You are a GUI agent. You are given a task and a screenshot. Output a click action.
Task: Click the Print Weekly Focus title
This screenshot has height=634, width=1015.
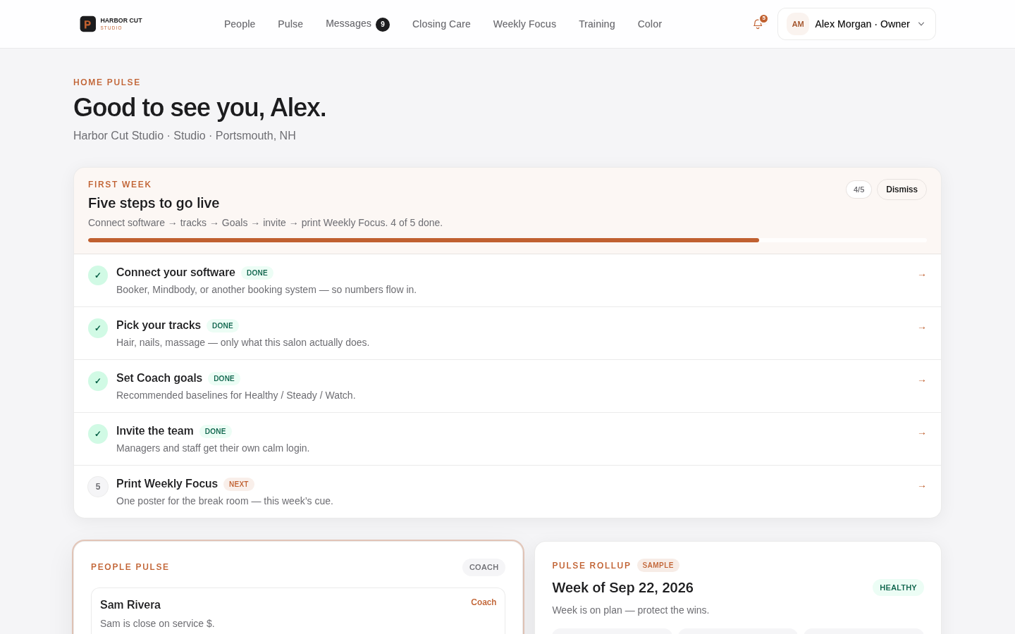point(167,484)
